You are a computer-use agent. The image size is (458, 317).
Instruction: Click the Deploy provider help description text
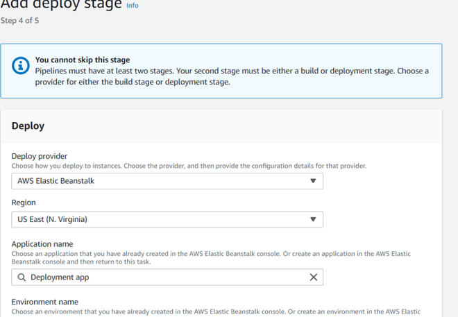[x=189, y=166]
